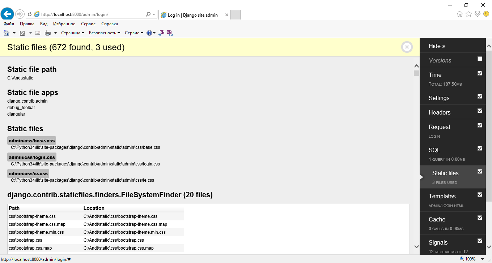Go back using the blue back arrow
Image resolution: width=492 pixels, height=263 pixels.
click(x=7, y=14)
